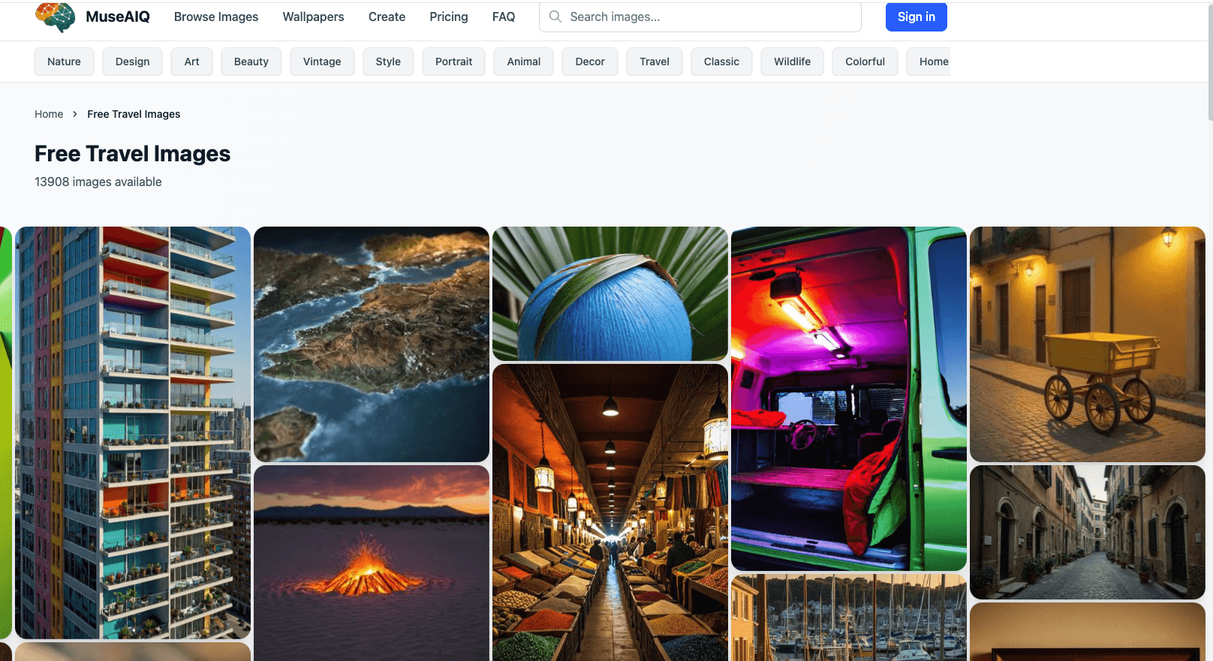Choose the Wildlife category tag
Screen dimensions: 1213x661
tap(792, 62)
